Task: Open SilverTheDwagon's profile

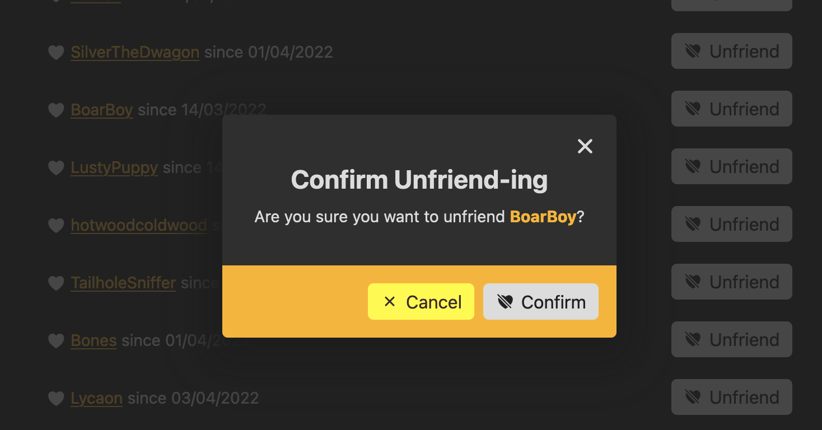Action: 134,52
